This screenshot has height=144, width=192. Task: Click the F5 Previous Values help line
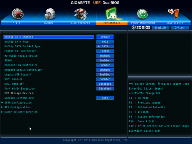[x=145, y=102]
